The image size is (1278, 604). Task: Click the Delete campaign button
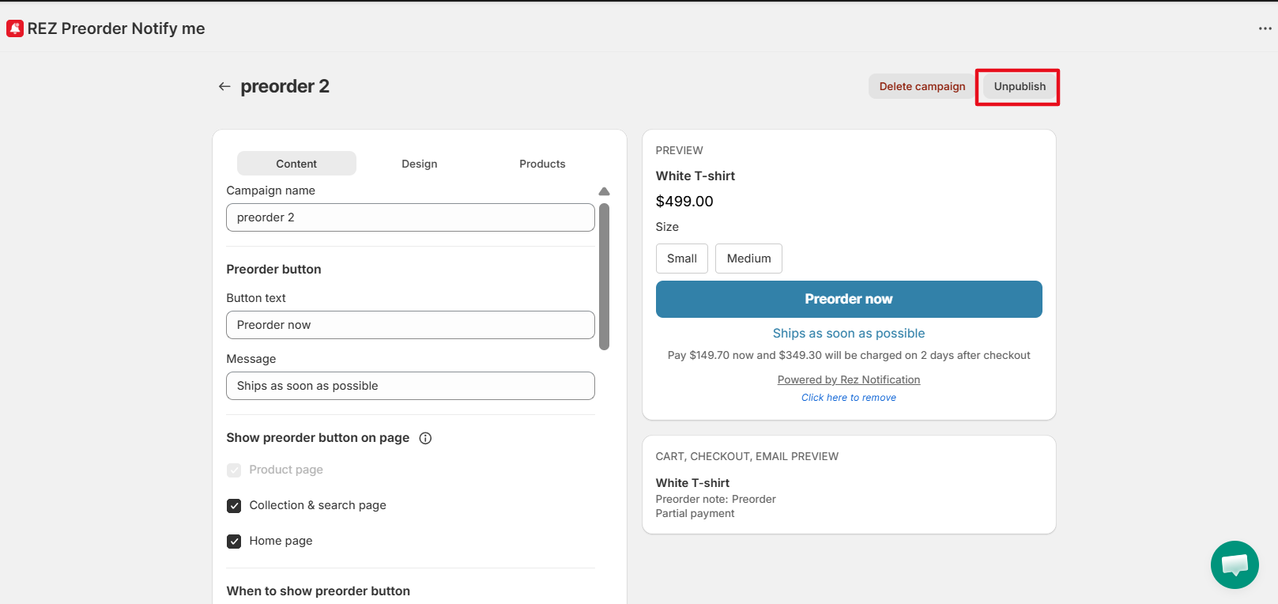coord(922,86)
